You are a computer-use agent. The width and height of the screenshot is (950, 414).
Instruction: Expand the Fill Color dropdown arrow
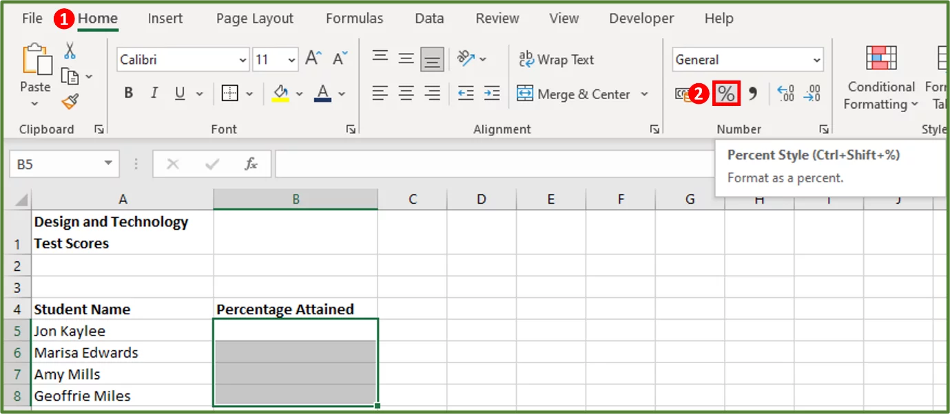[x=299, y=94]
